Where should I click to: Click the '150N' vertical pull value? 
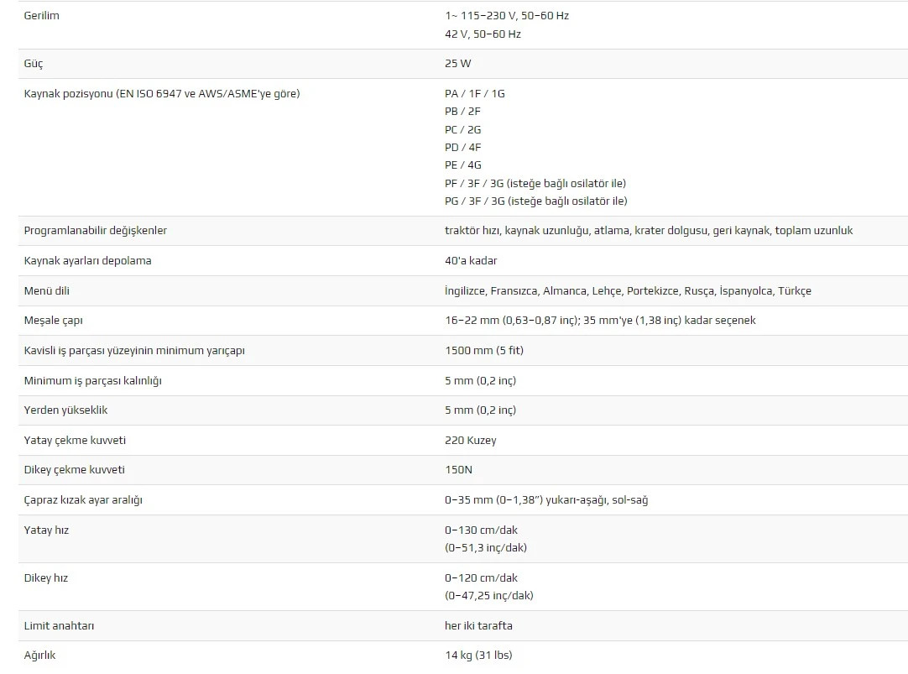coord(458,469)
